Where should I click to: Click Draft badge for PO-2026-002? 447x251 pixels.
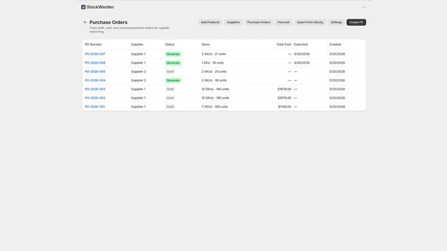coord(170,98)
